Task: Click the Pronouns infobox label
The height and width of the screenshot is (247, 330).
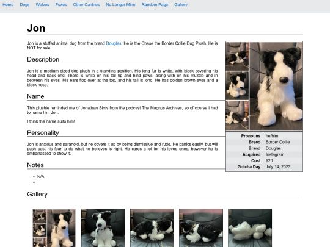Action: (x=251, y=136)
